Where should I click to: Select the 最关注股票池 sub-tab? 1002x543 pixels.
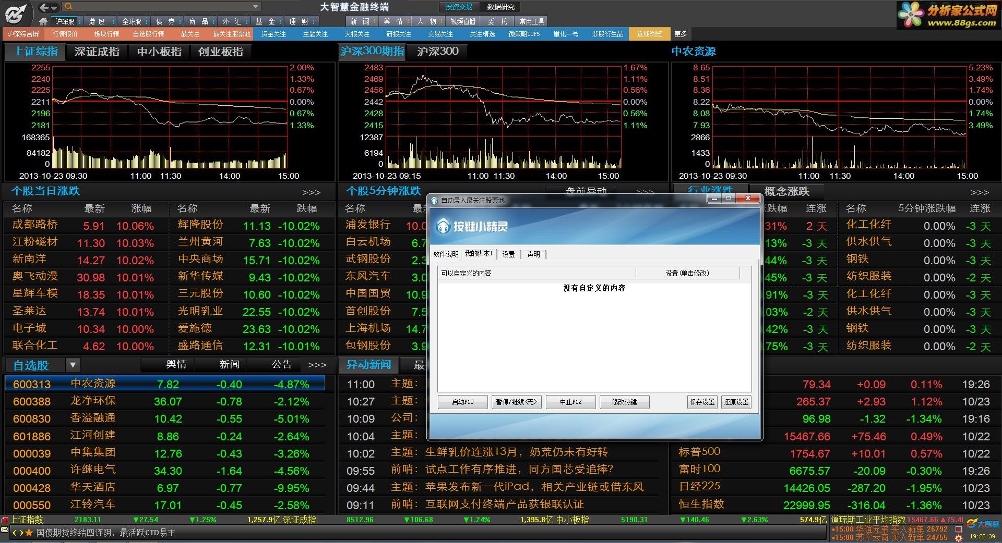[x=232, y=34]
